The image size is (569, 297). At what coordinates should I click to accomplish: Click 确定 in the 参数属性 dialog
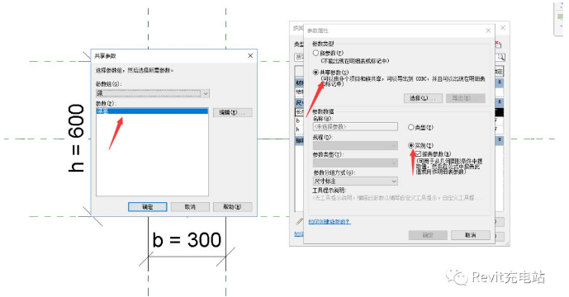[x=428, y=235]
